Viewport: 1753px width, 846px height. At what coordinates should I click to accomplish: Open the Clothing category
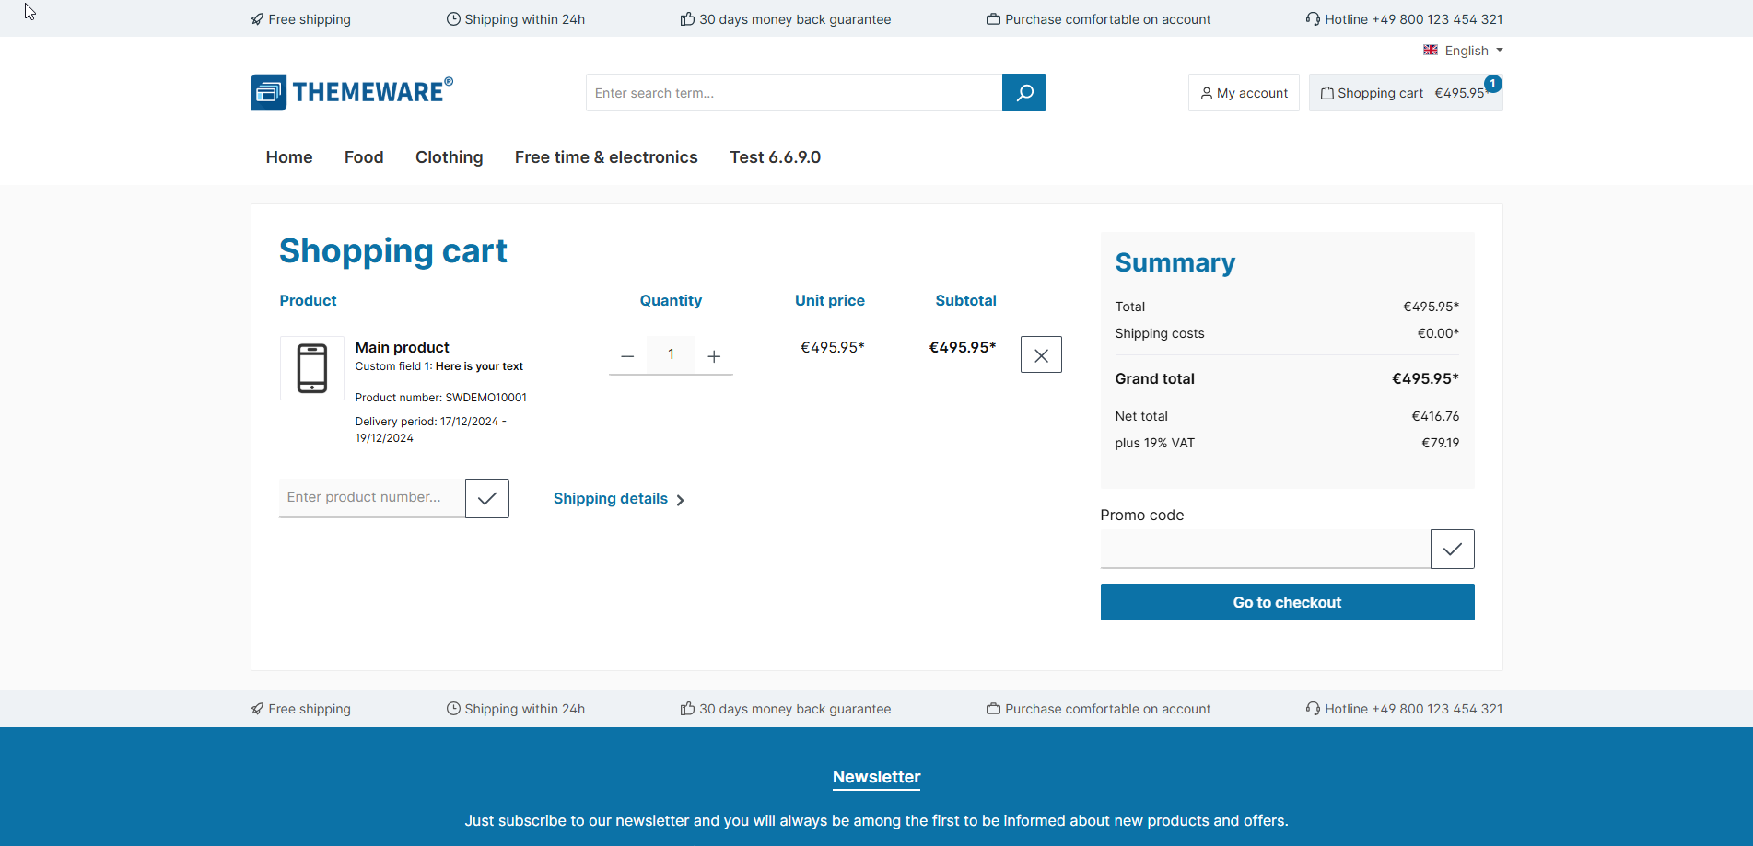click(x=449, y=157)
